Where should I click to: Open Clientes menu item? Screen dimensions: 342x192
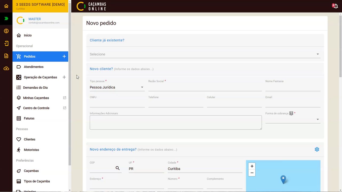point(40,139)
